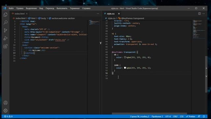
Task: Close the style.css tab
Action: point(119,14)
